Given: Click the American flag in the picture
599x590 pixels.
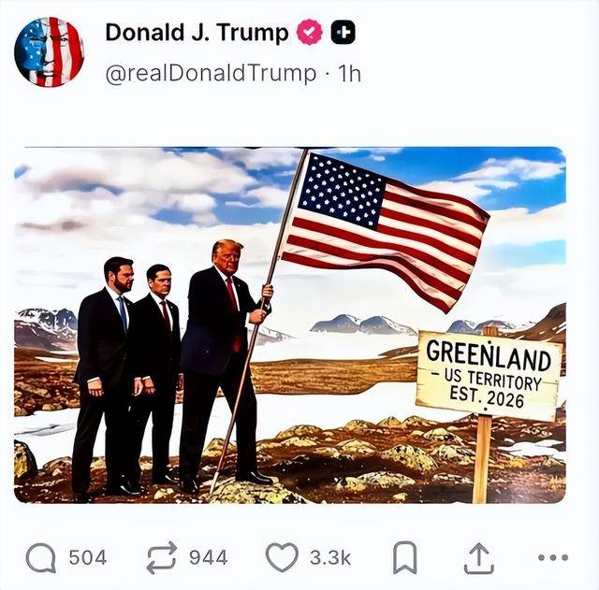Looking at the screenshot, I should coord(384,229).
